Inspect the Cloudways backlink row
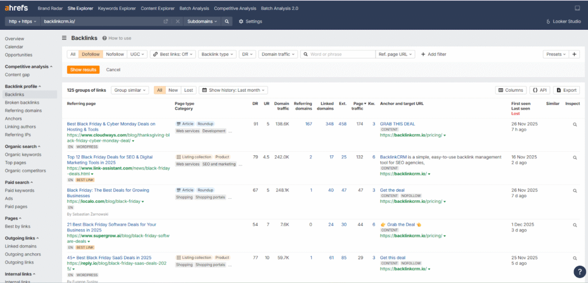 pos(574,124)
